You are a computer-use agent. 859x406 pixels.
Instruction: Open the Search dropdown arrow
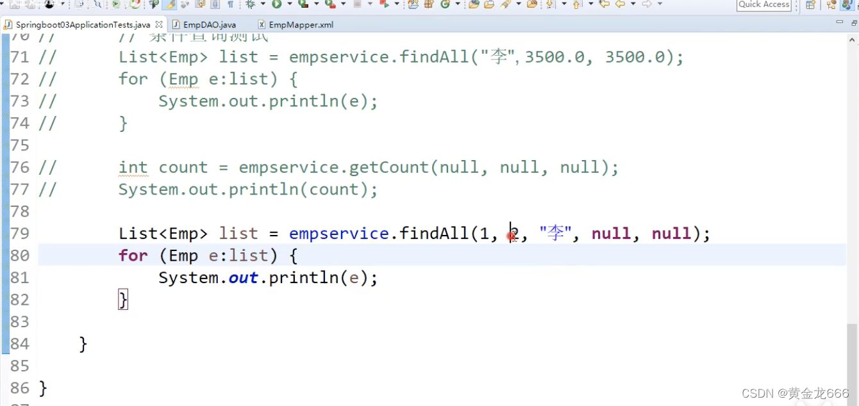[x=519, y=4]
